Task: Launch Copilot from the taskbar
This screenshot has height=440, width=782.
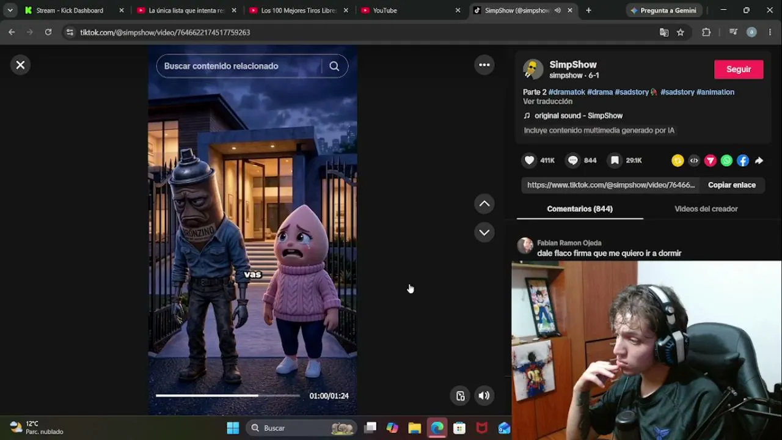Action: pyautogui.click(x=392, y=428)
